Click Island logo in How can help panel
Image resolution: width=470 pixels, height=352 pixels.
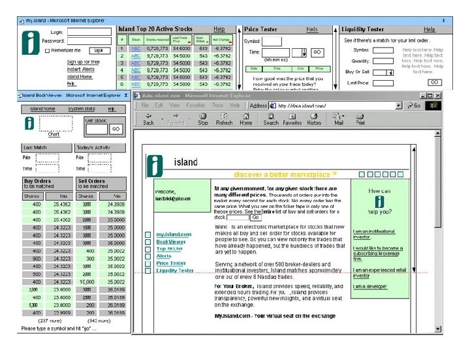tap(379, 201)
